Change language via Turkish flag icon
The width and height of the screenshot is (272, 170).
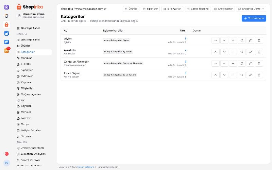click(6, 154)
